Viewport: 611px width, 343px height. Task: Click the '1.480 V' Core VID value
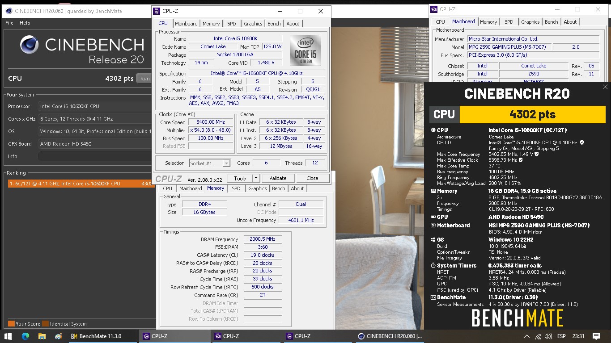267,63
